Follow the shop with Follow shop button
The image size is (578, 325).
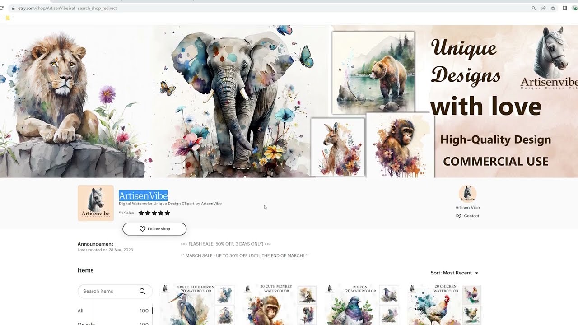pos(154,229)
